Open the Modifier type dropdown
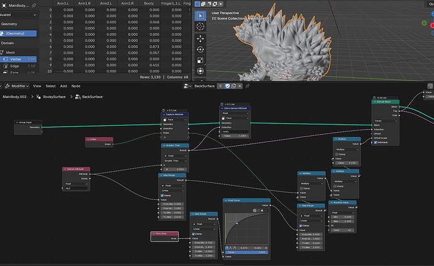Viewport: 434px width, 266px height. click(17, 86)
